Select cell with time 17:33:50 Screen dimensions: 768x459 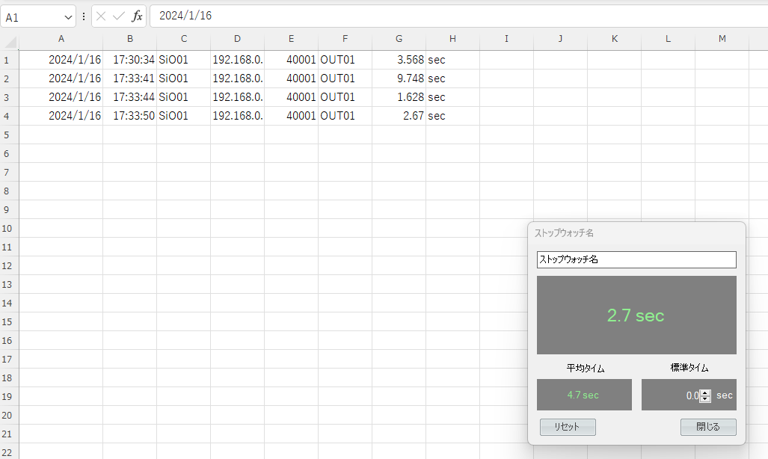tap(130, 116)
